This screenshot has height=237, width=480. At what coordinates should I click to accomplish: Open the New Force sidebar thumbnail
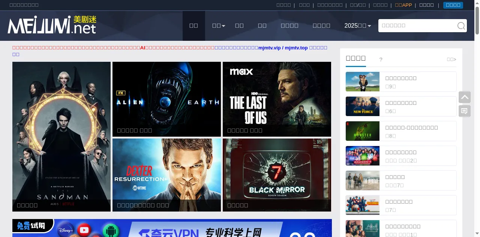point(363,106)
